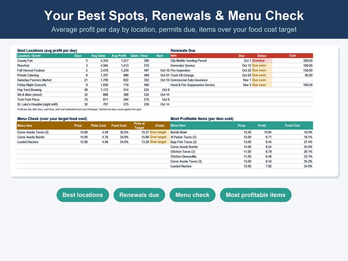Click Tech Park Plaza location
Screen dimensions: 348x261
(28, 99)
